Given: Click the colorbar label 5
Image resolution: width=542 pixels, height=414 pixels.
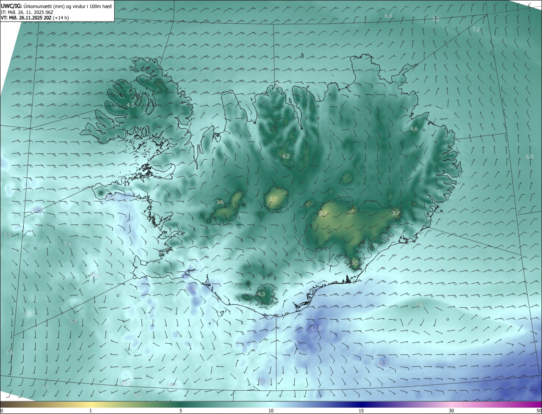Looking at the screenshot, I should 181,411.
